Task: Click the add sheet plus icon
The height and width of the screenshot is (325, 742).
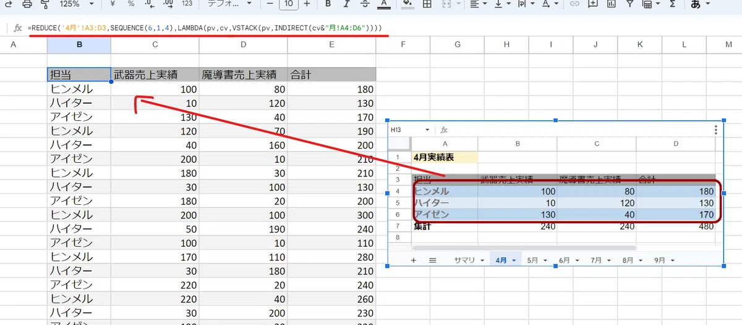Action: tap(413, 260)
